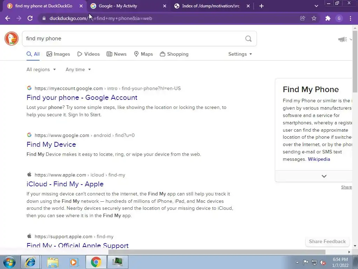Click the www.apple.com icloud find-my URL

(80, 175)
